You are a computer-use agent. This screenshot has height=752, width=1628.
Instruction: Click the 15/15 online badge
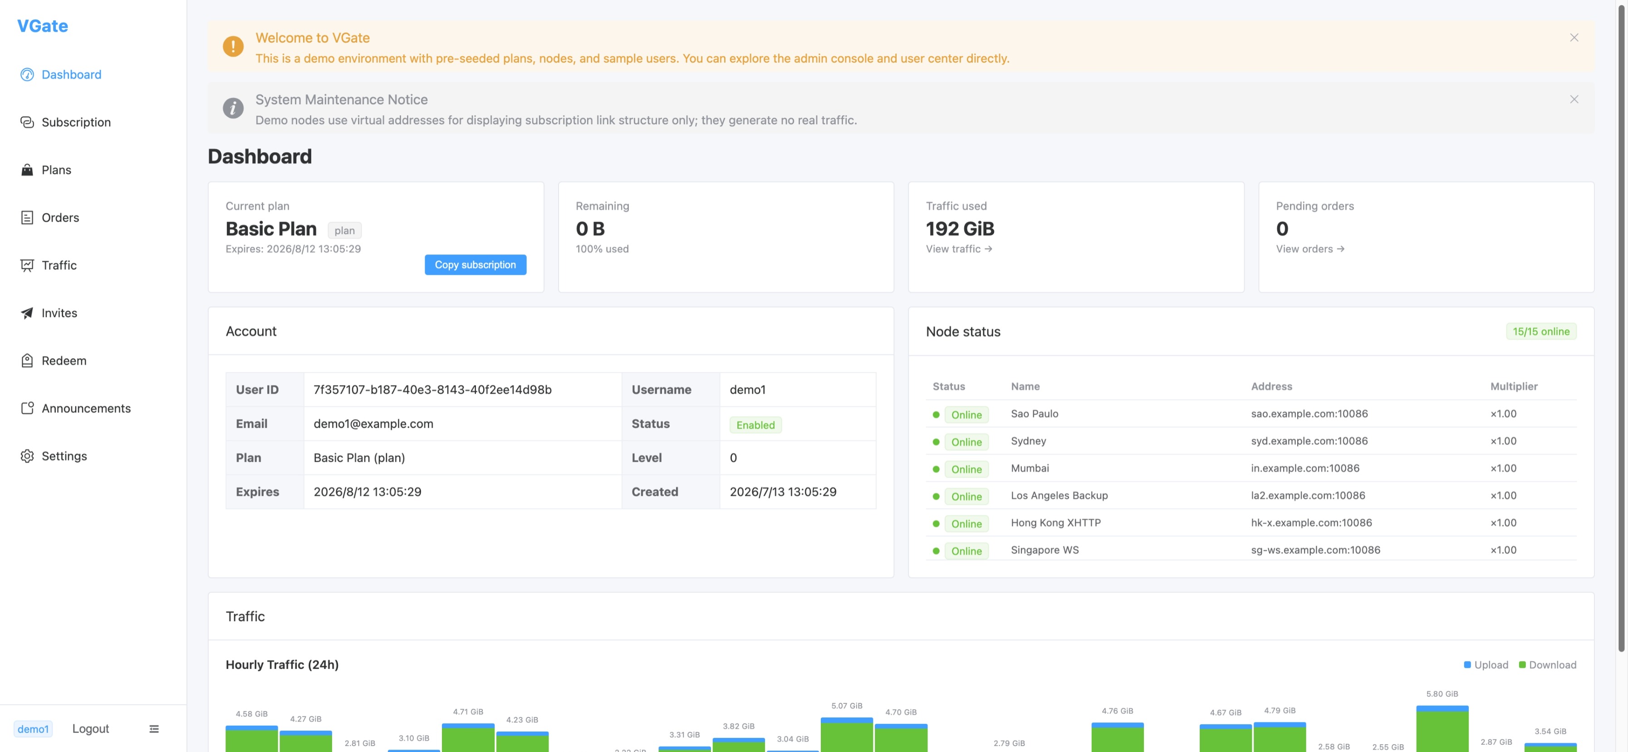[1541, 332]
